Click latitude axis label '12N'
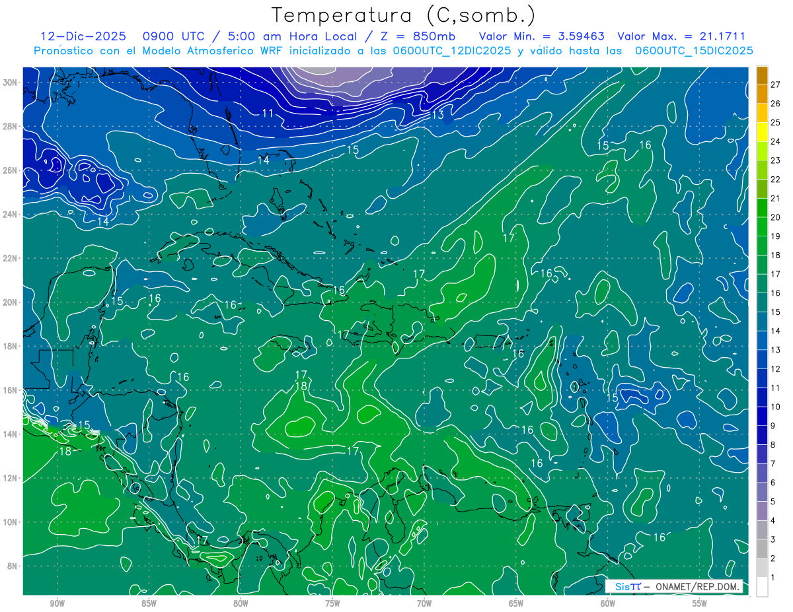 [10, 478]
